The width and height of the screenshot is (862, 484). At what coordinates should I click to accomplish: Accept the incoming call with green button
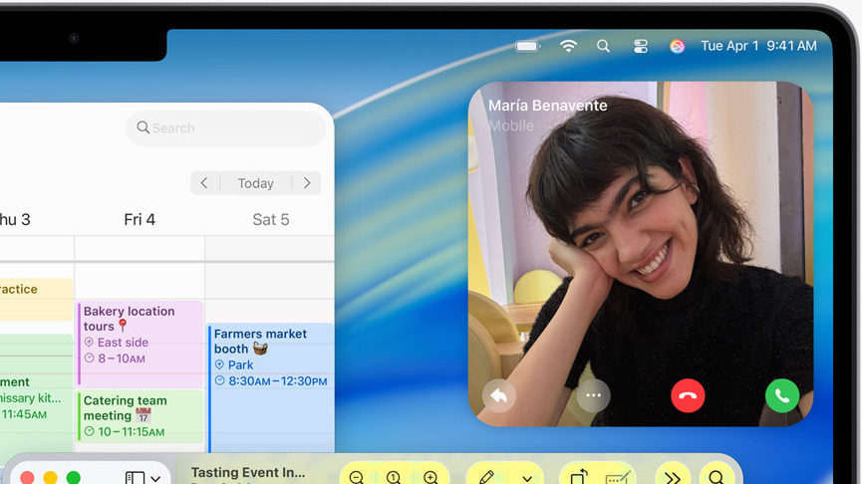781,395
